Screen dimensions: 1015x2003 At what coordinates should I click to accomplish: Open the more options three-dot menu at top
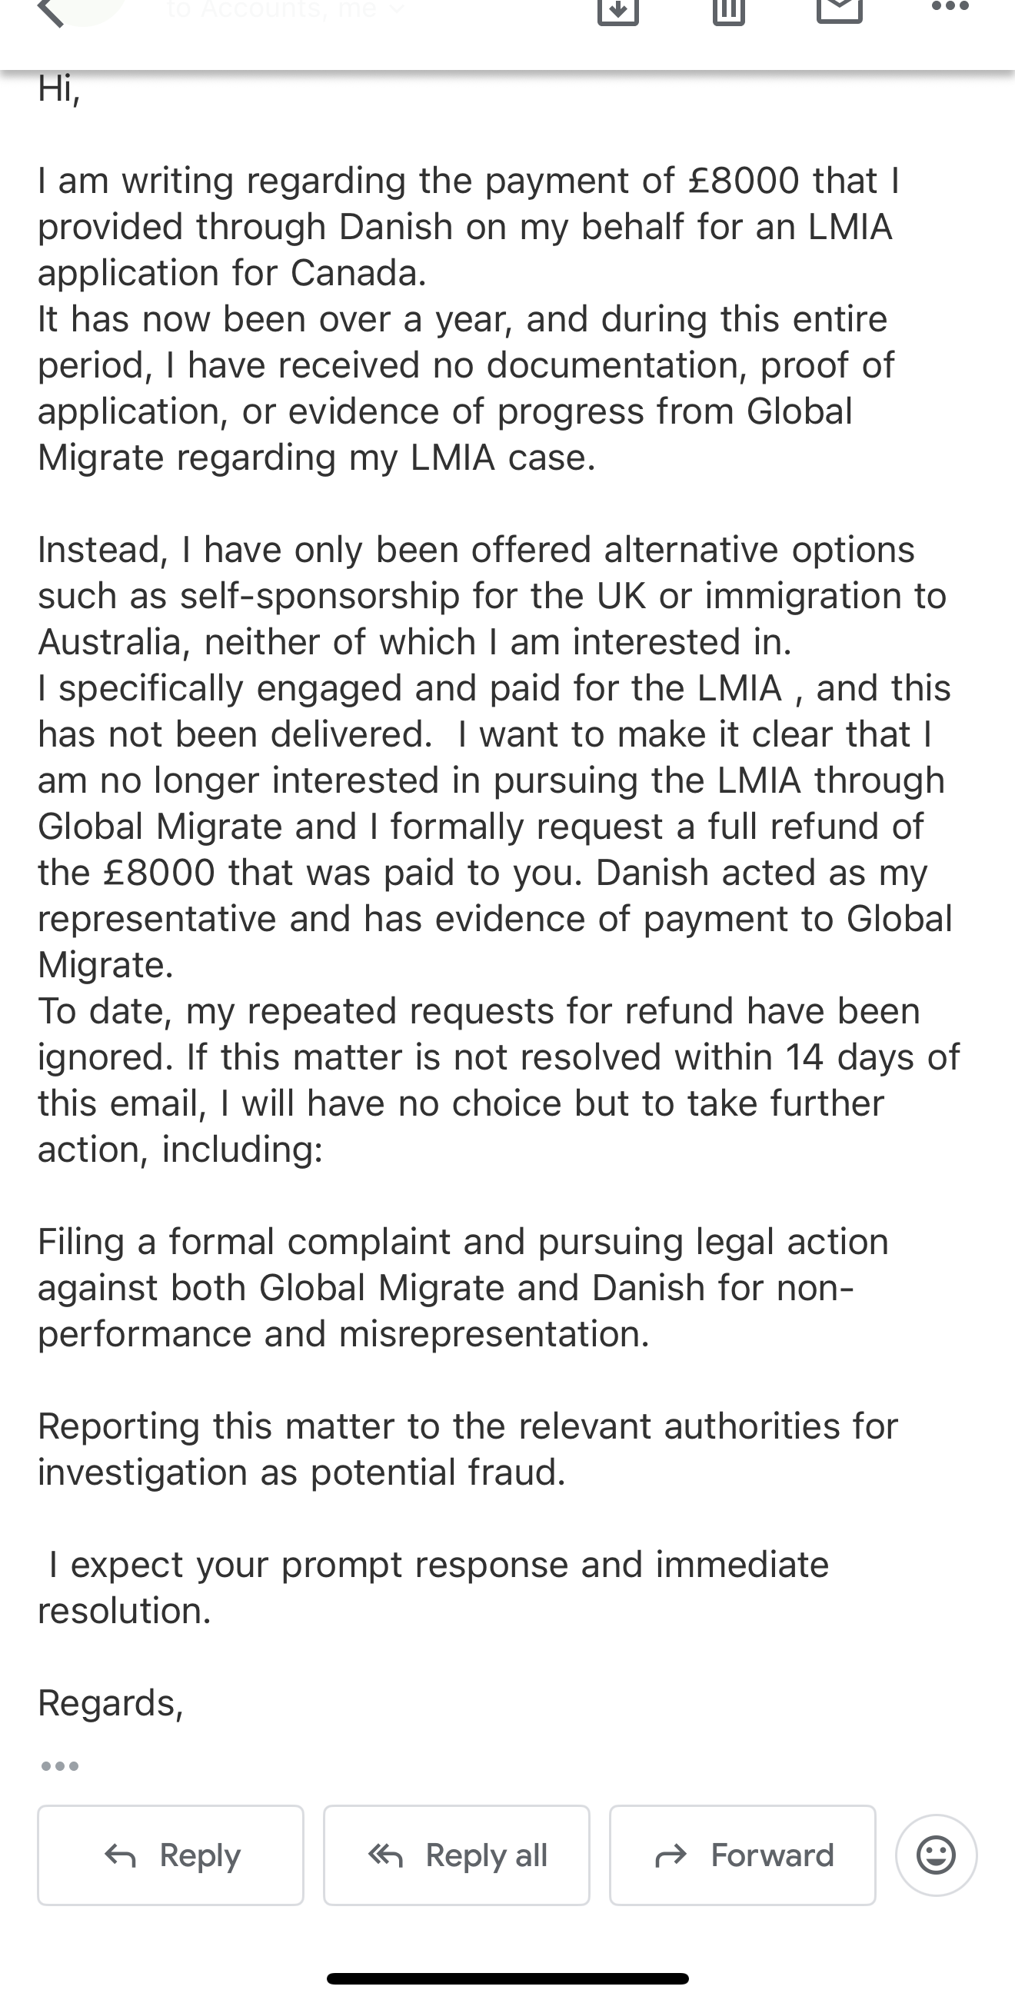coord(950,8)
